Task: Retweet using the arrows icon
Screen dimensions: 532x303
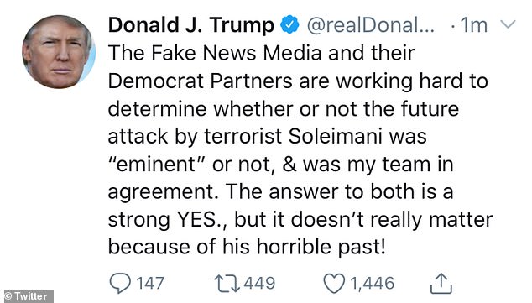Action: pos(227,284)
